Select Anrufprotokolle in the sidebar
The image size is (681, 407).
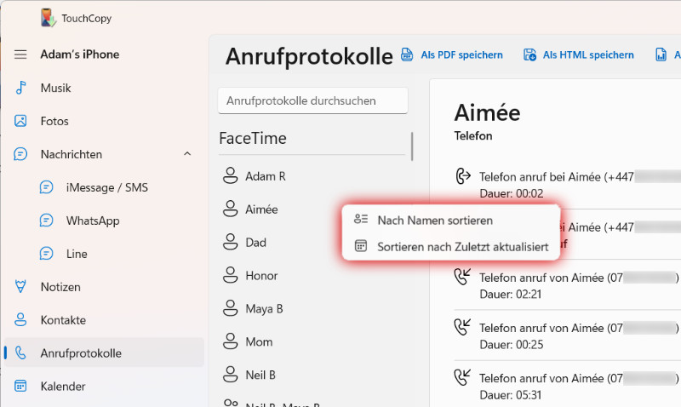pos(81,353)
